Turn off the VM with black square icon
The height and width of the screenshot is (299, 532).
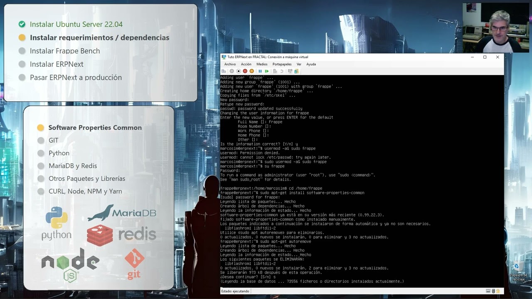click(x=239, y=71)
